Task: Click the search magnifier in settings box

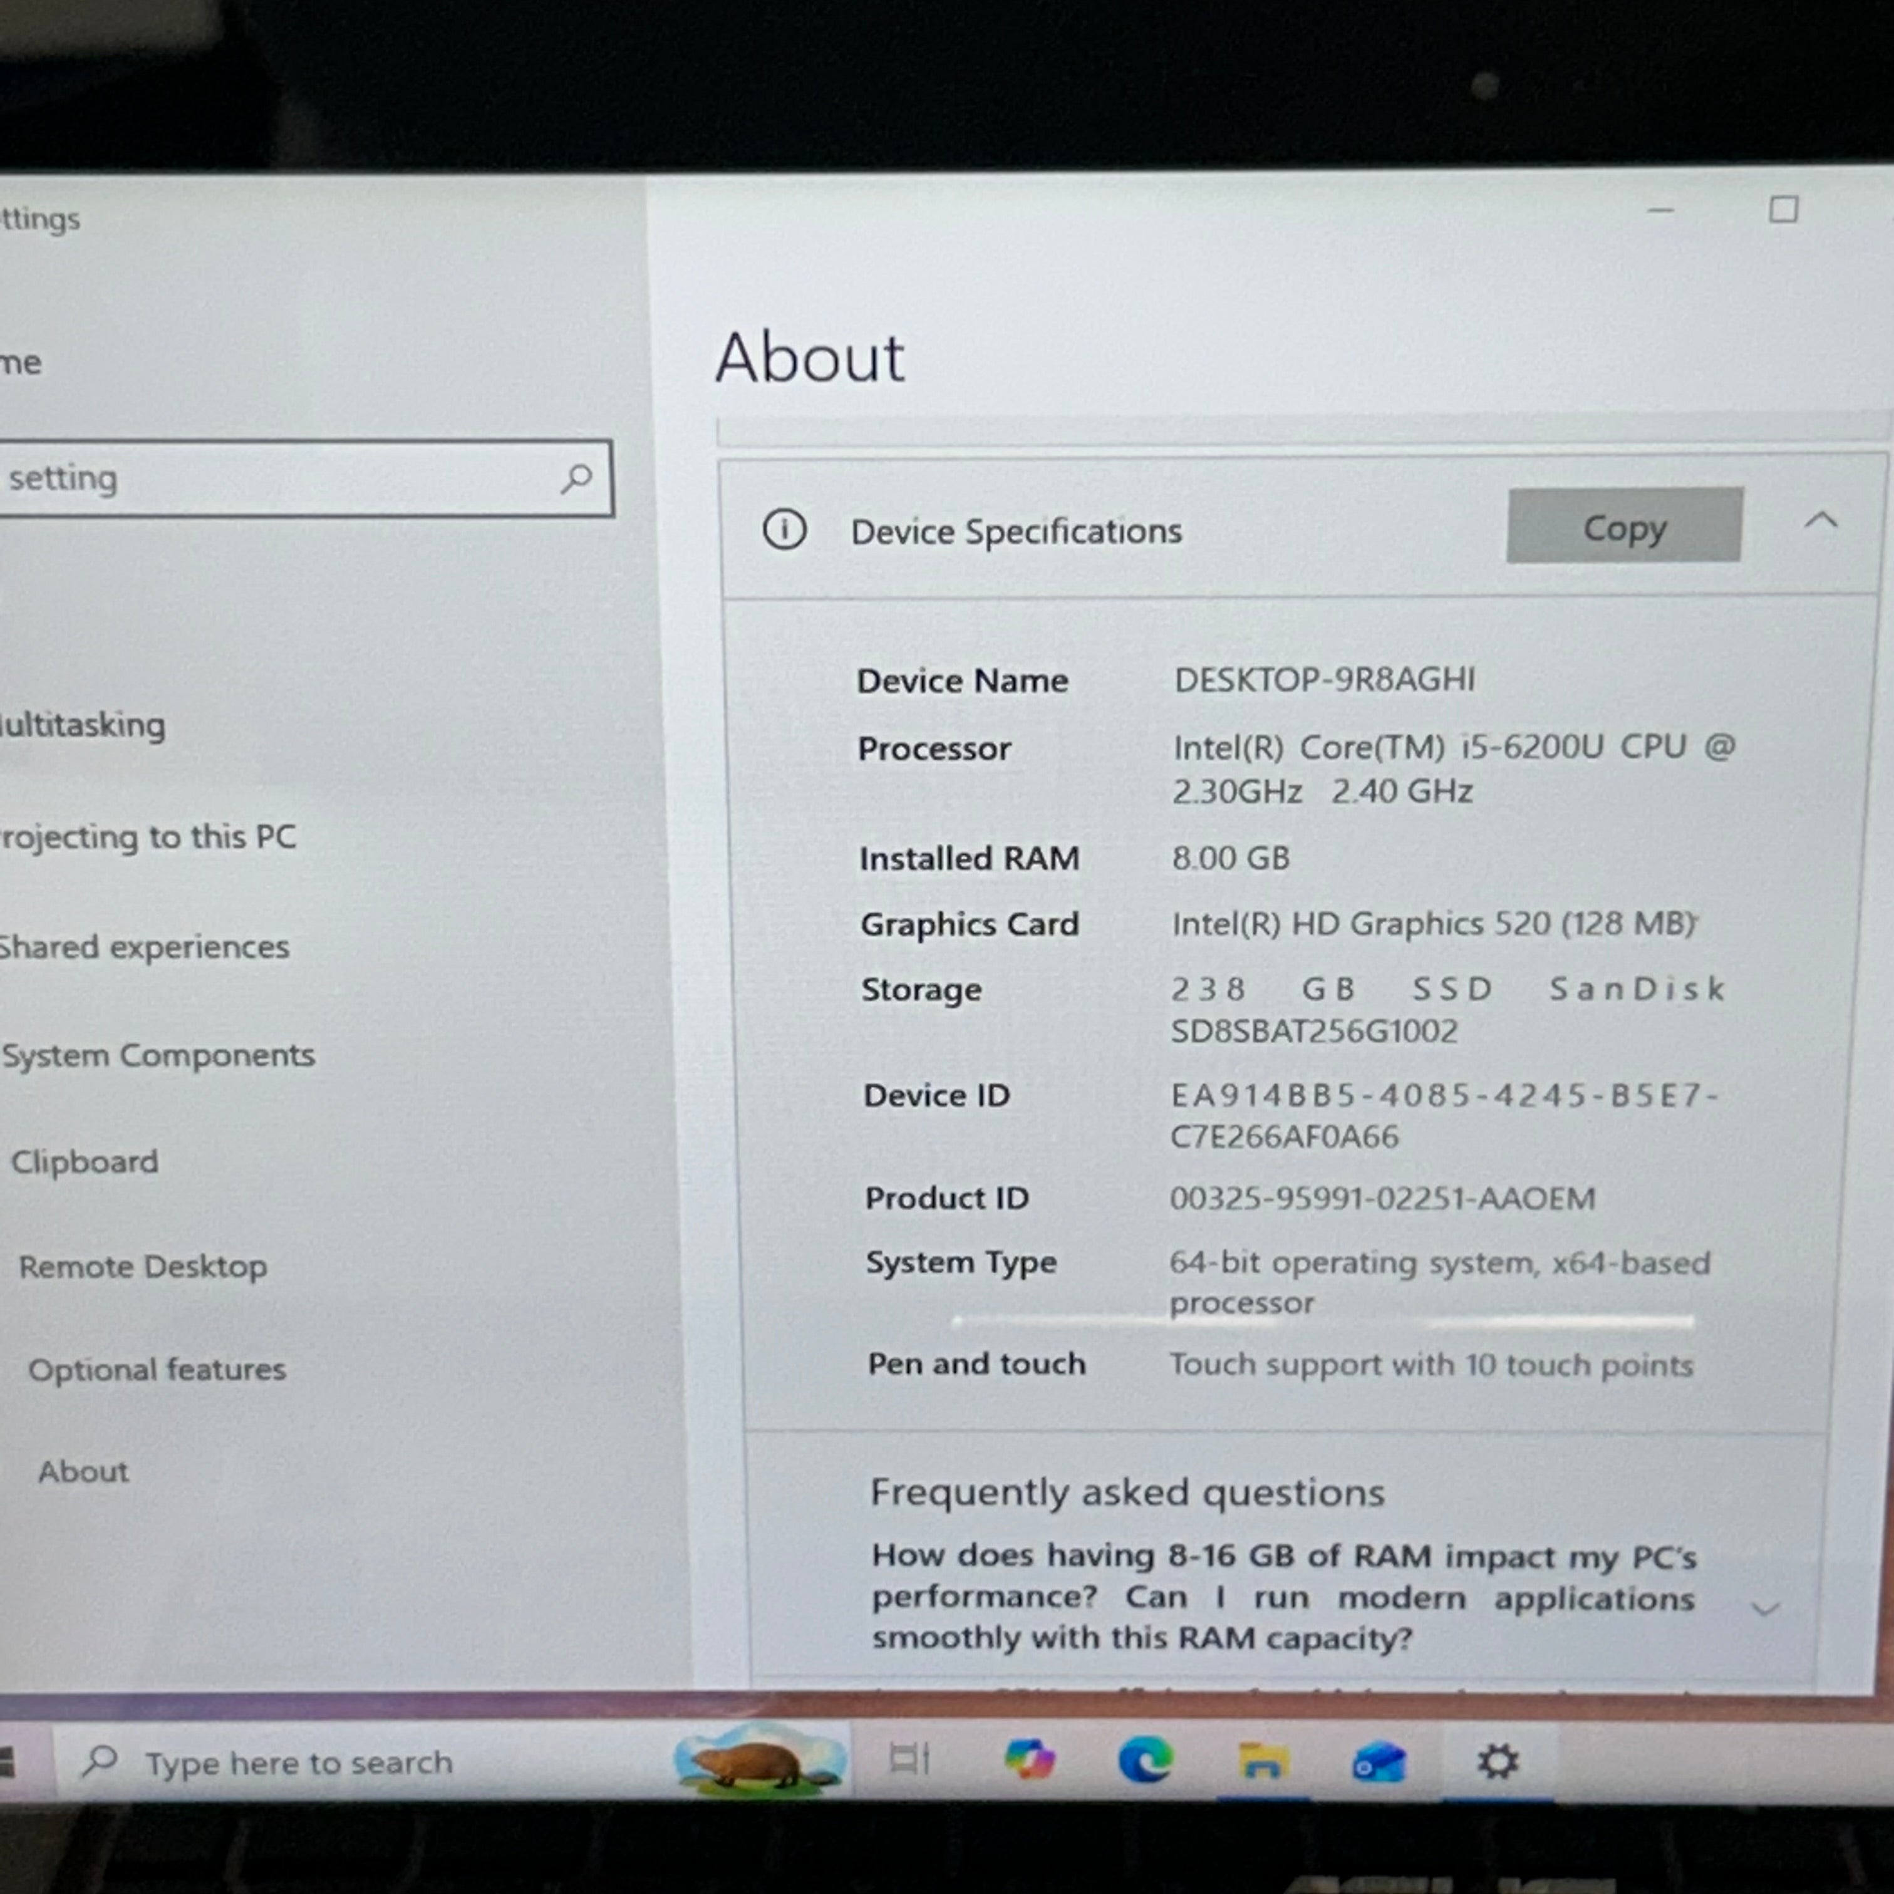Action: (576, 479)
